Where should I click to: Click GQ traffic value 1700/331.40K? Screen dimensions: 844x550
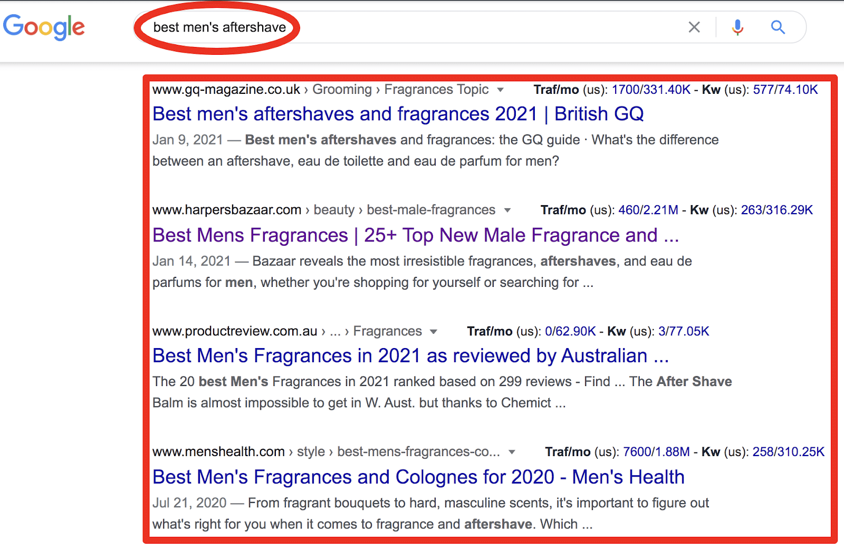click(651, 90)
